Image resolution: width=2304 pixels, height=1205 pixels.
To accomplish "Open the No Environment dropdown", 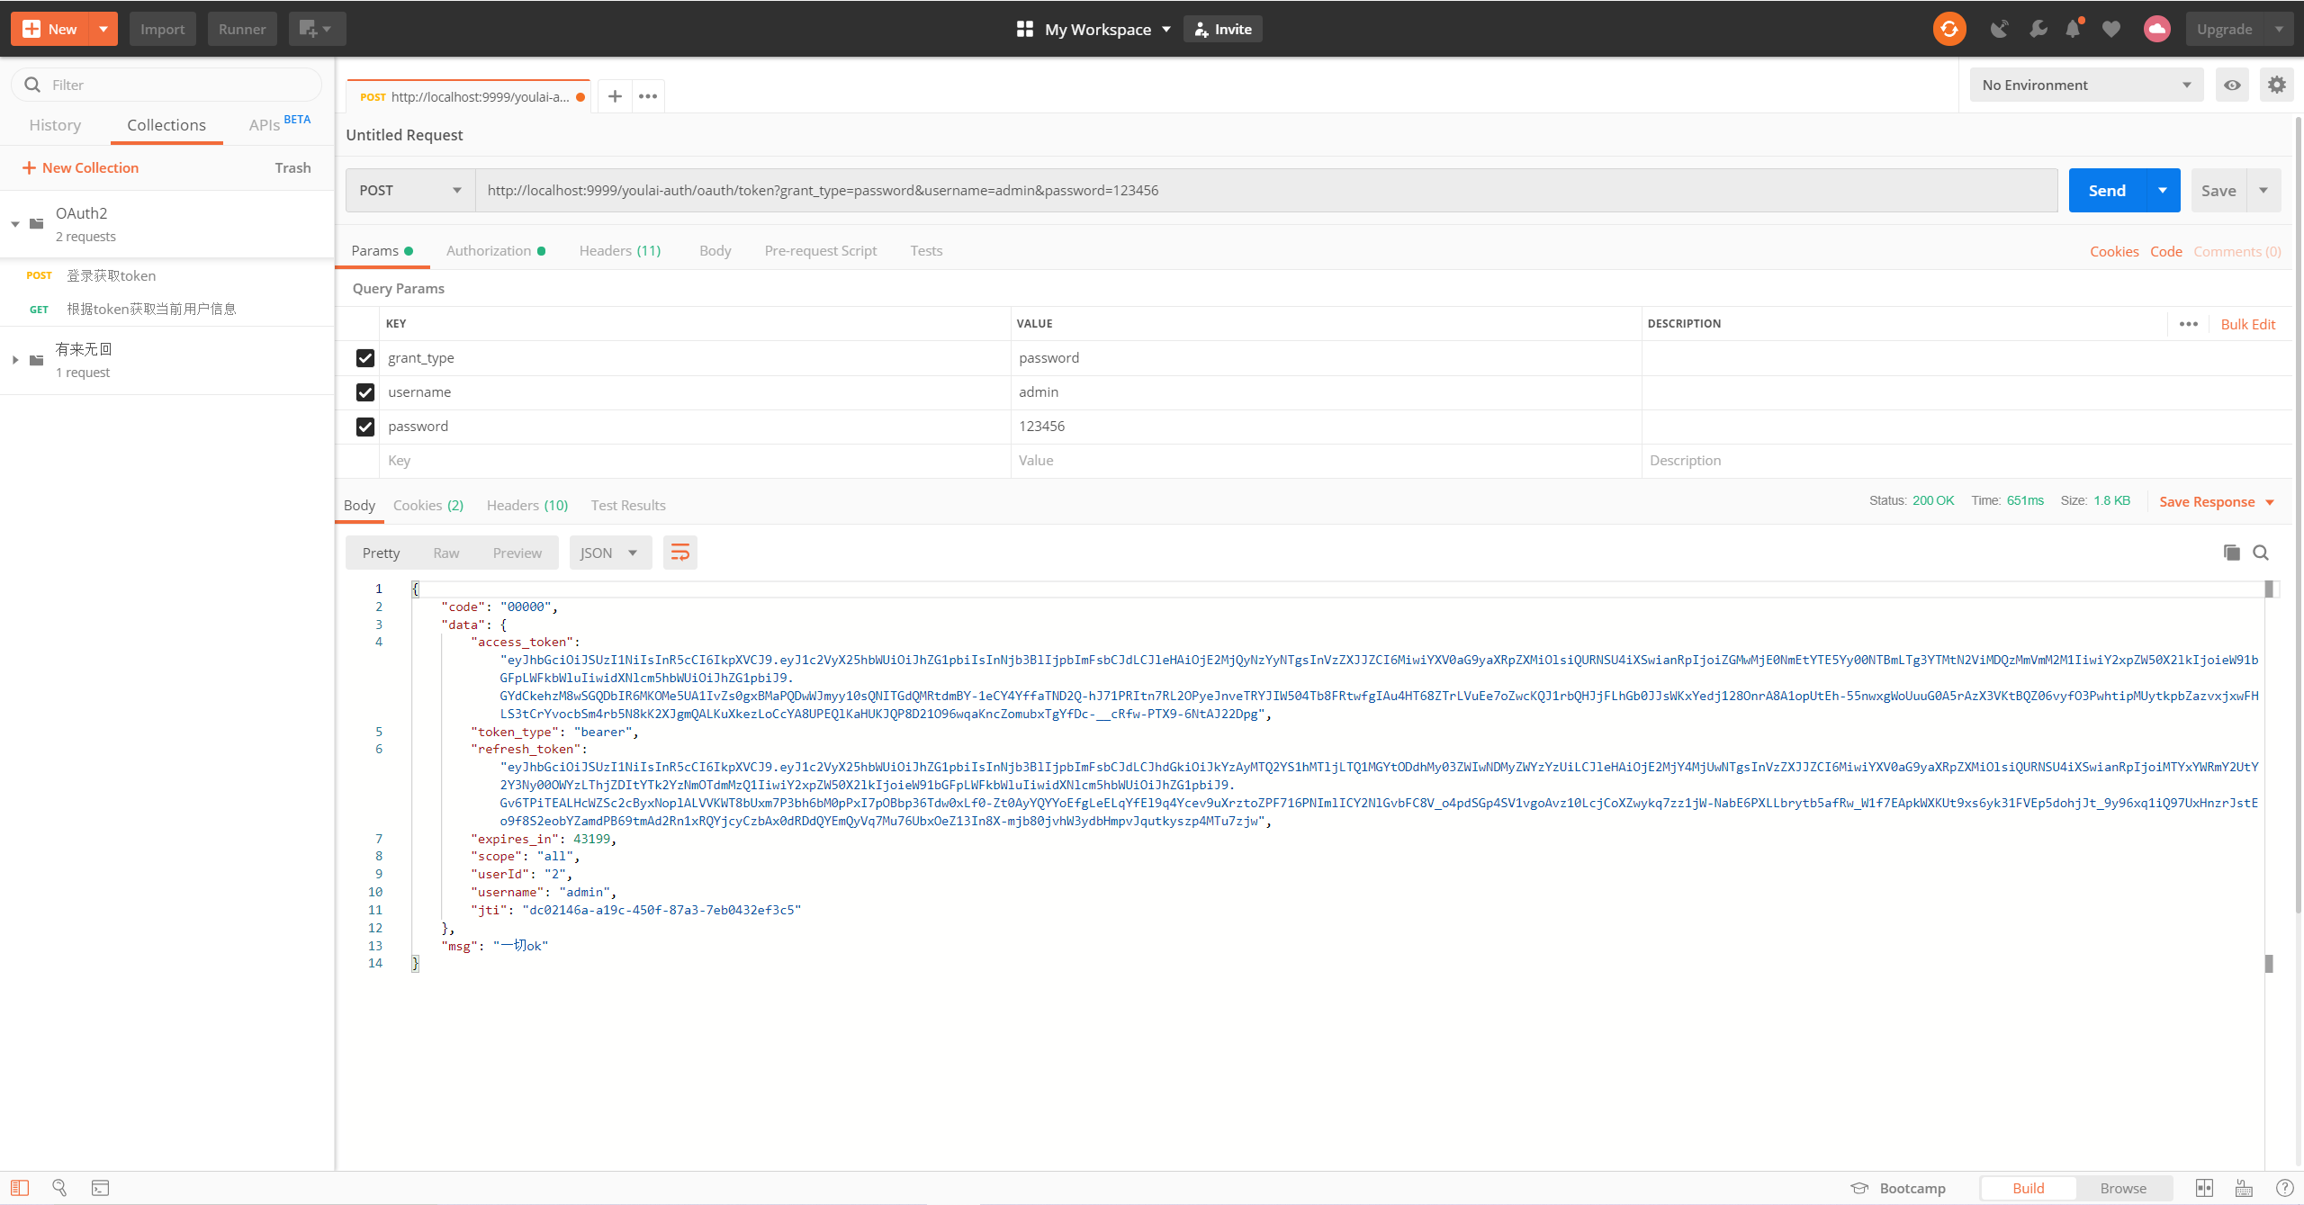I will [2086, 85].
